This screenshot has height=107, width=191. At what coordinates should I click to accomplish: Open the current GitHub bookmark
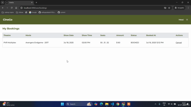click(x=61, y=12)
